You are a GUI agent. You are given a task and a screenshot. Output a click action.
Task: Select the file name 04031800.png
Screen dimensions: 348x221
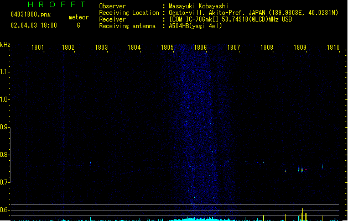coord(30,14)
